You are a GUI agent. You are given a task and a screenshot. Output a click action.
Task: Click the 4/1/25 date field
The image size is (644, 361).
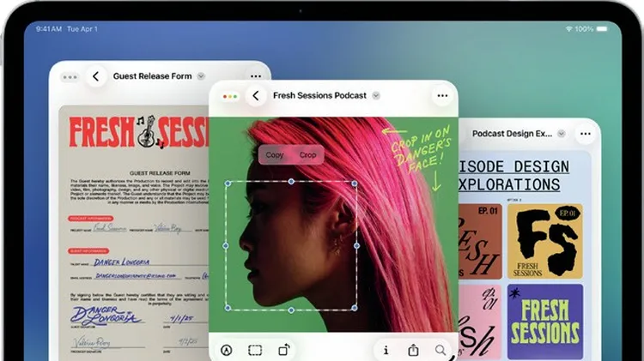point(183,318)
